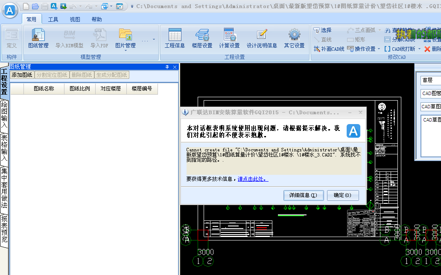Click the window switch icon in quick toolbar
Viewport: 441px width, 275px height.
[x=104, y=6]
